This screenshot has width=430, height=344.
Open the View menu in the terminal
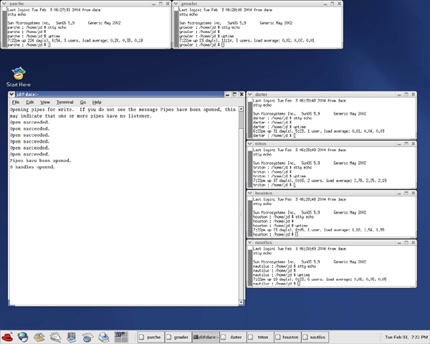(x=45, y=102)
